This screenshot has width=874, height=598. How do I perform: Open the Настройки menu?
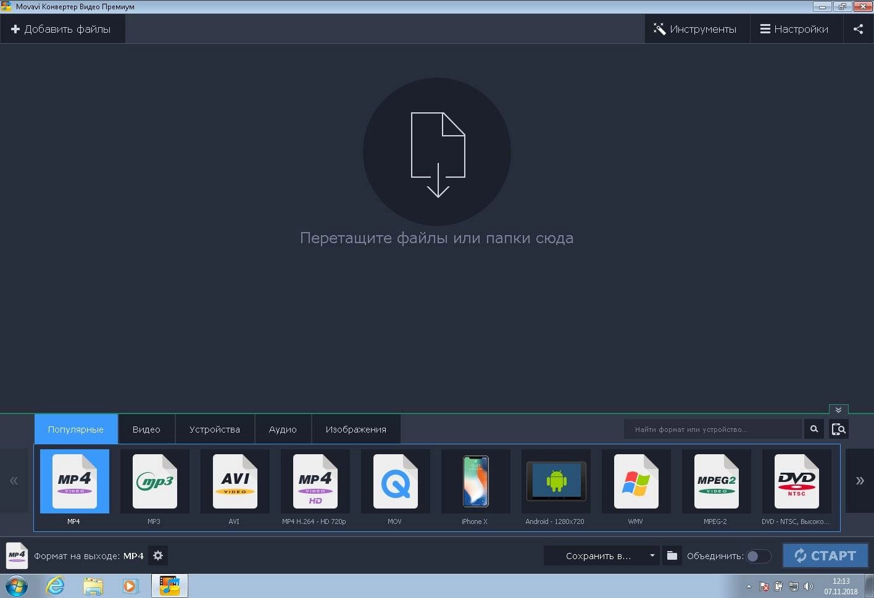(796, 29)
